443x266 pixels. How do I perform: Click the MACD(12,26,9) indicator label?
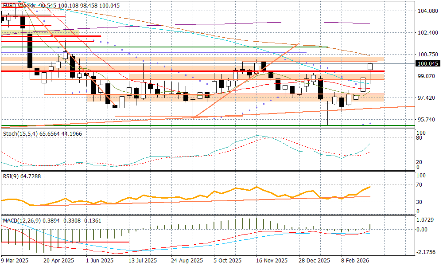[22, 220]
